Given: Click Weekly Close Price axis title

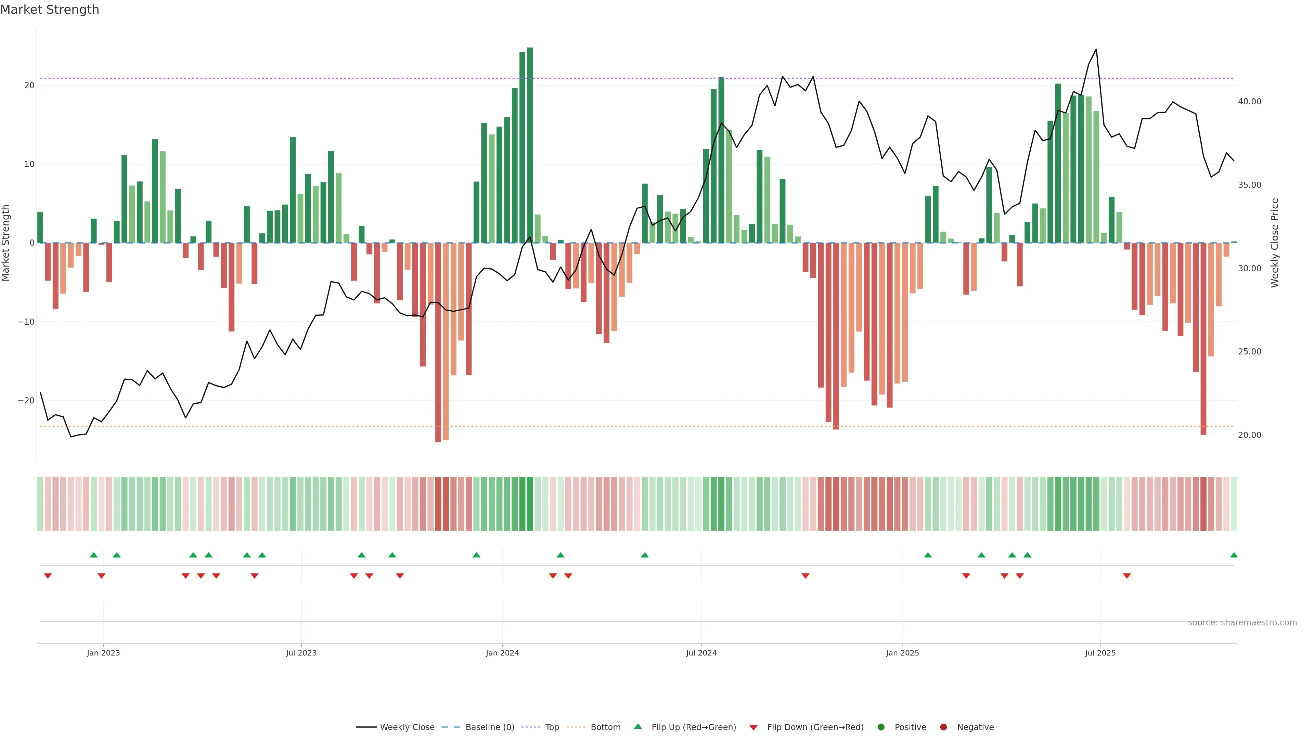Looking at the screenshot, I should pos(1275,243).
